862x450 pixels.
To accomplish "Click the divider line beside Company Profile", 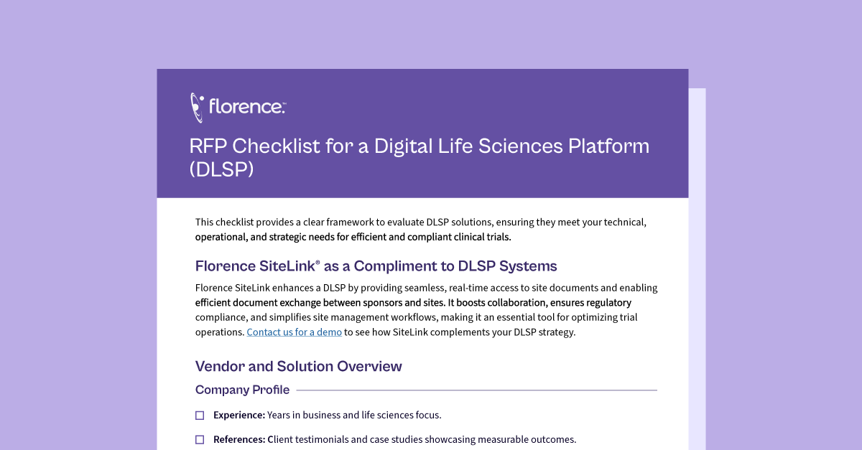I will (477, 390).
